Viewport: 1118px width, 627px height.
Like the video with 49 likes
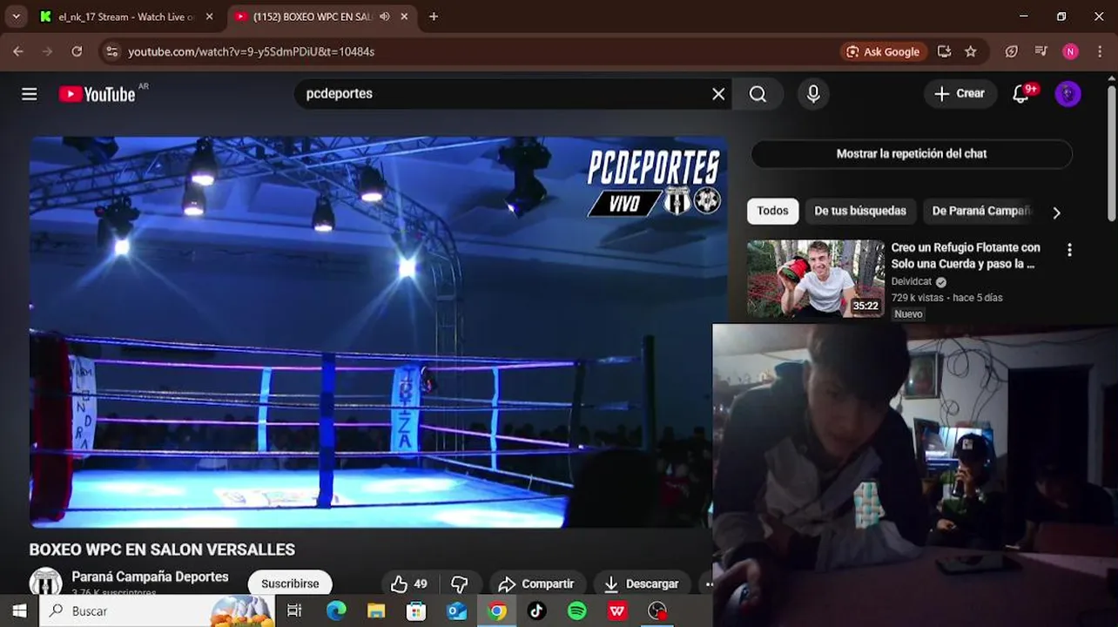pyautogui.click(x=408, y=583)
